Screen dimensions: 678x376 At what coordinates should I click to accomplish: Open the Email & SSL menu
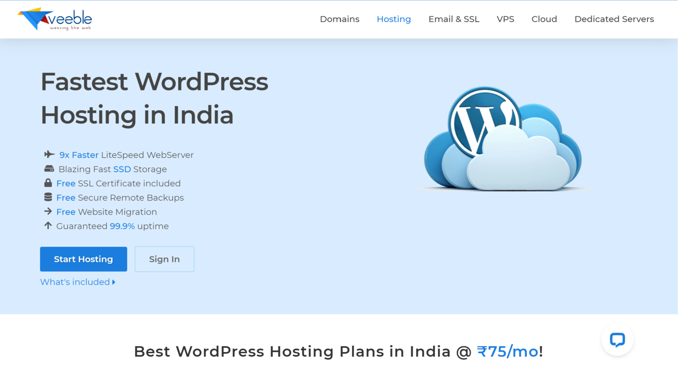click(454, 19)
